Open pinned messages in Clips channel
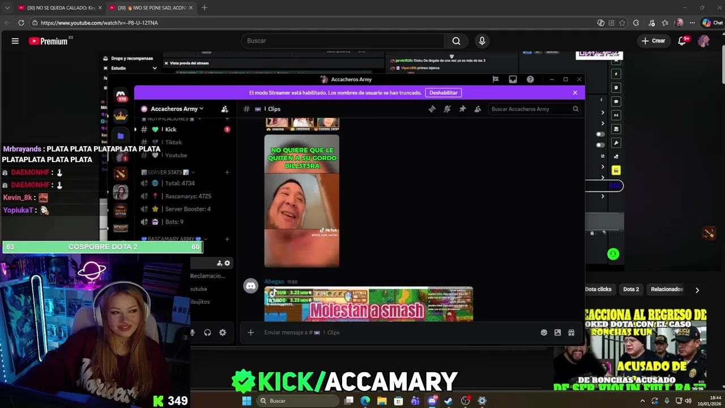 click(462, 109)
